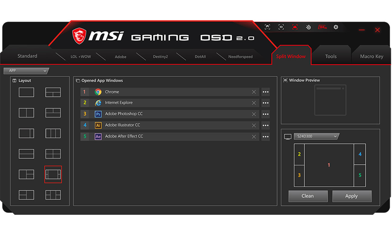Click the Illustrator Ai icon in list
This screenshot has height=235, width=392.
pyautogui.click(x=98, y=125)
